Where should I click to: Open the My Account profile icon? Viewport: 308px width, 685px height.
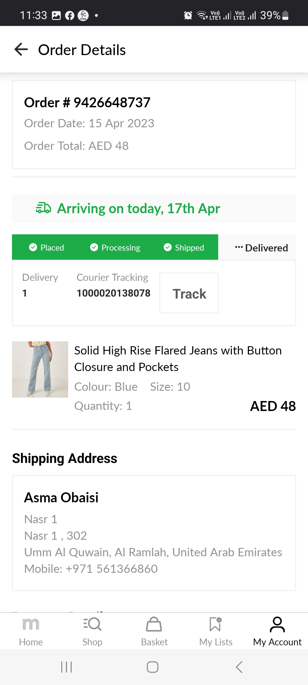pos(277,624)
